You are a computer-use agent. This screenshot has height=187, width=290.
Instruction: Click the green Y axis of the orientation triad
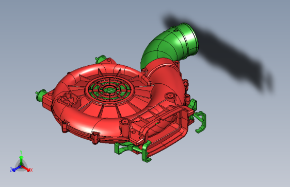tap(21, 160)
